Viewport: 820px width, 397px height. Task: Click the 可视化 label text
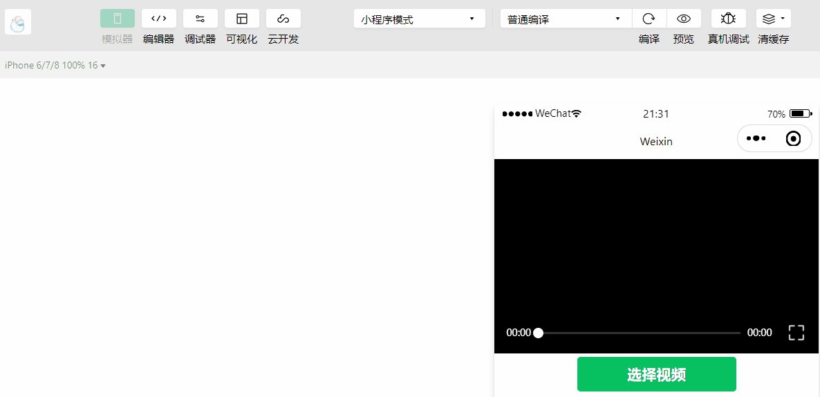point(241,39)
